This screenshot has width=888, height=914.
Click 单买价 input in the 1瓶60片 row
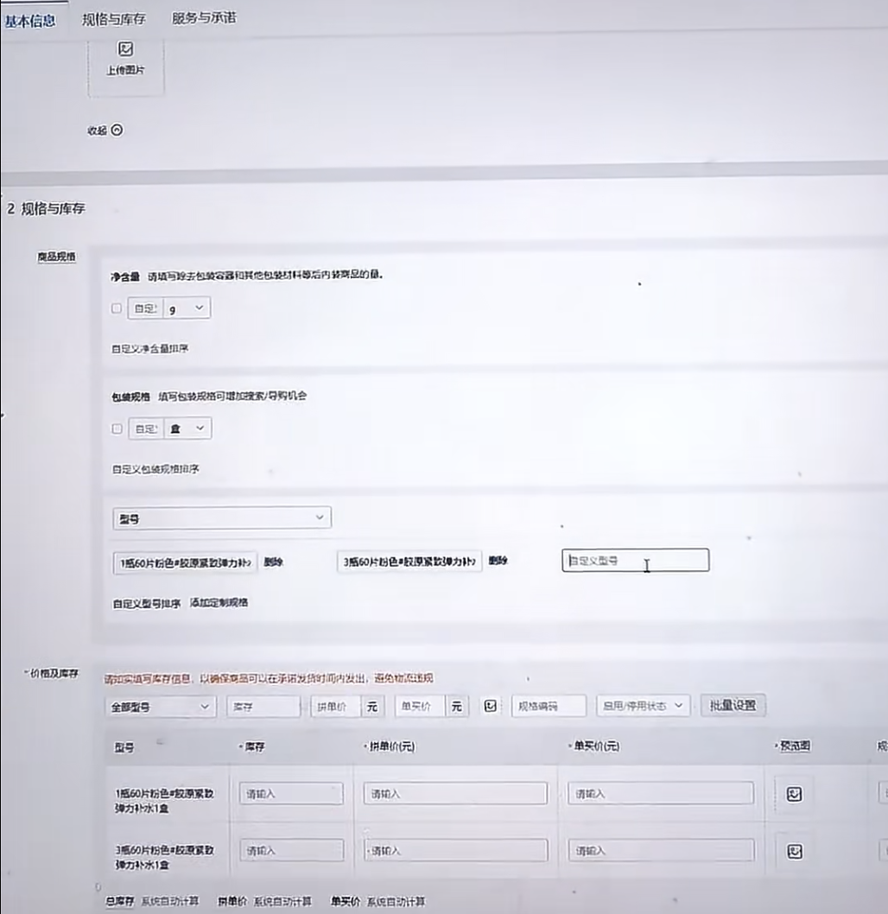click(661, 793)
